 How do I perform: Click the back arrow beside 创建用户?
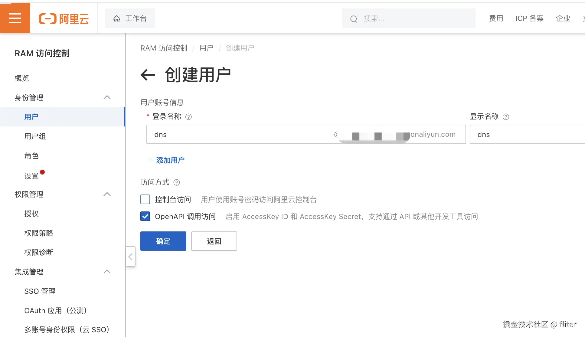148,75
